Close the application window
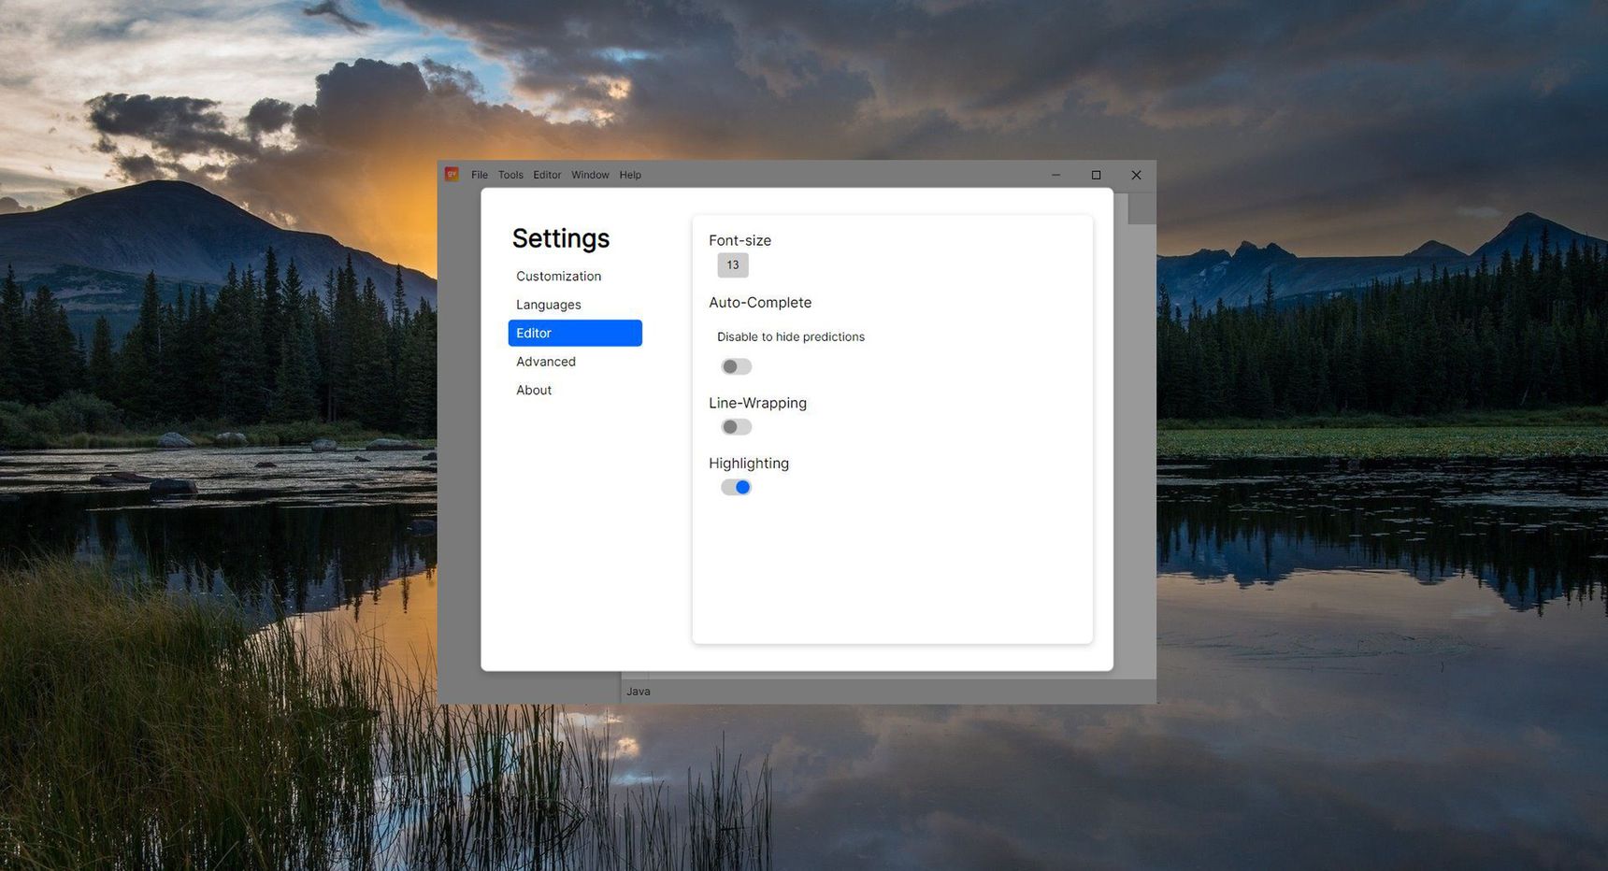The image size is (1608, 871). point(1136,175)
